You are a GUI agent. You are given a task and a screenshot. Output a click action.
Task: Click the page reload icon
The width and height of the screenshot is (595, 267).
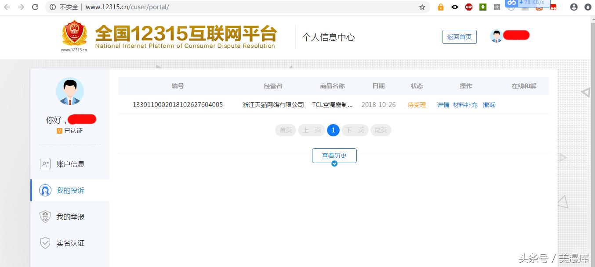[35, 7]
